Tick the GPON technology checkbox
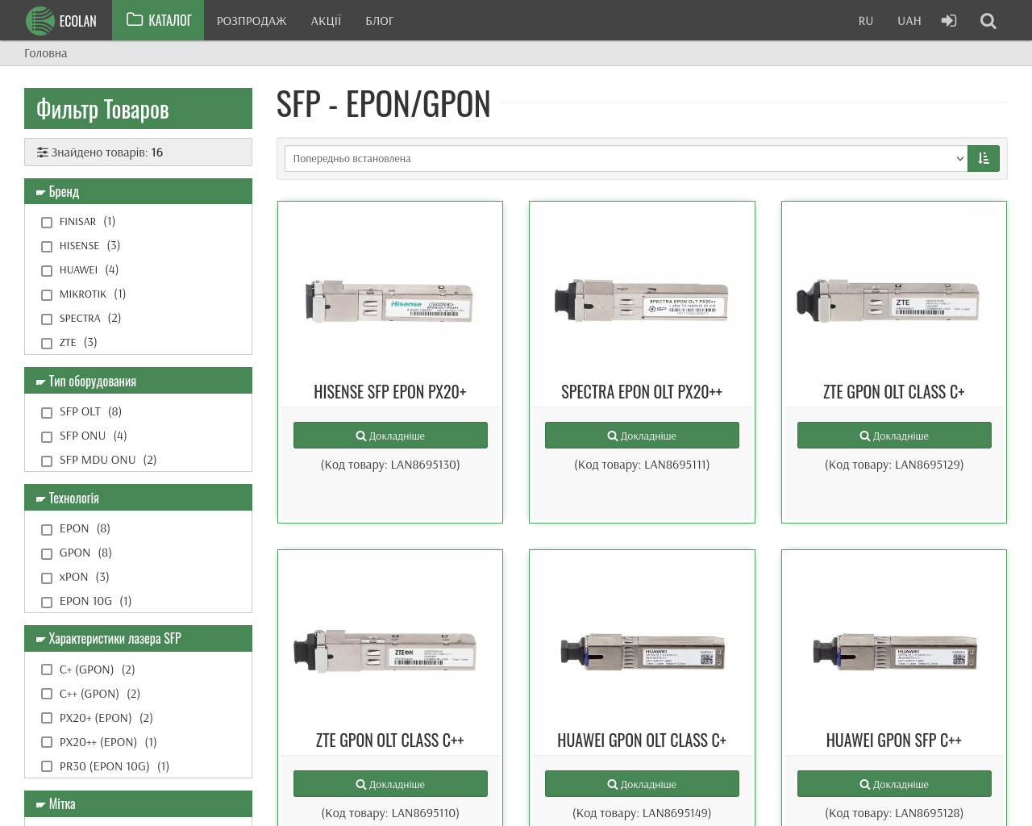This screenshot has height=826, width=1032. pyautogui.click(x=47, y=553)
